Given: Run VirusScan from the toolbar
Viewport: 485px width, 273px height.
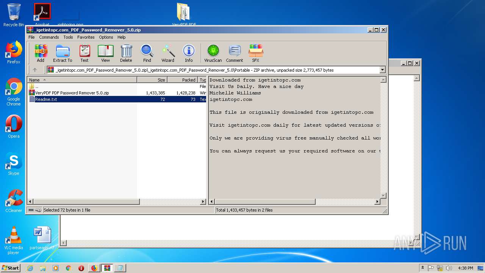Looking at the screenshot, I should tap(213, 53).
